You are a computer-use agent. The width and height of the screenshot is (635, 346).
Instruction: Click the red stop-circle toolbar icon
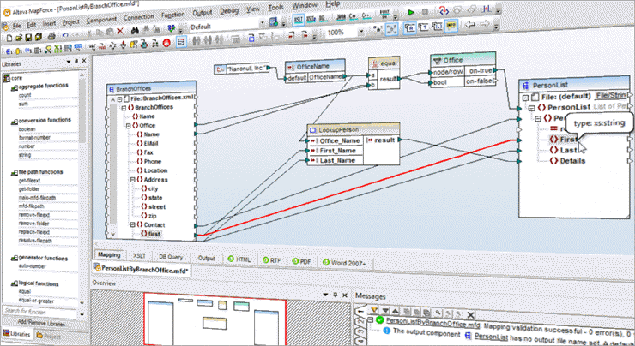coord(166,43)
